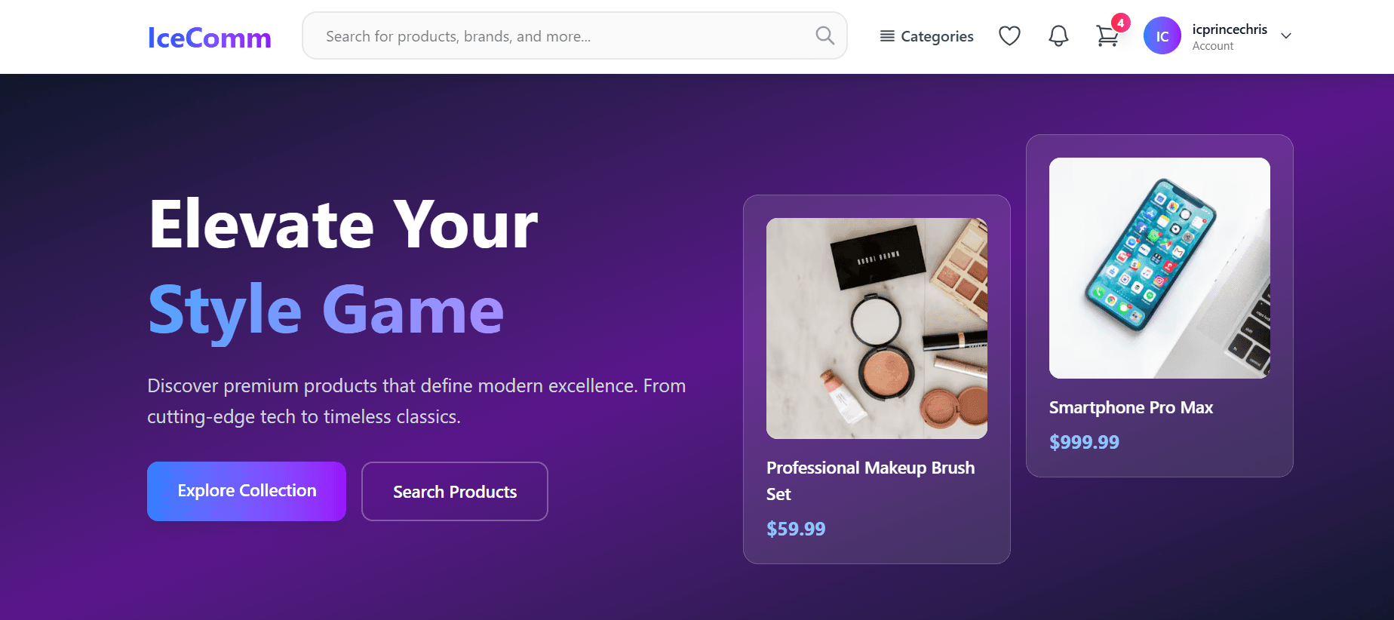
Task: Click Search Products button
Action: [x=455, y=492]
